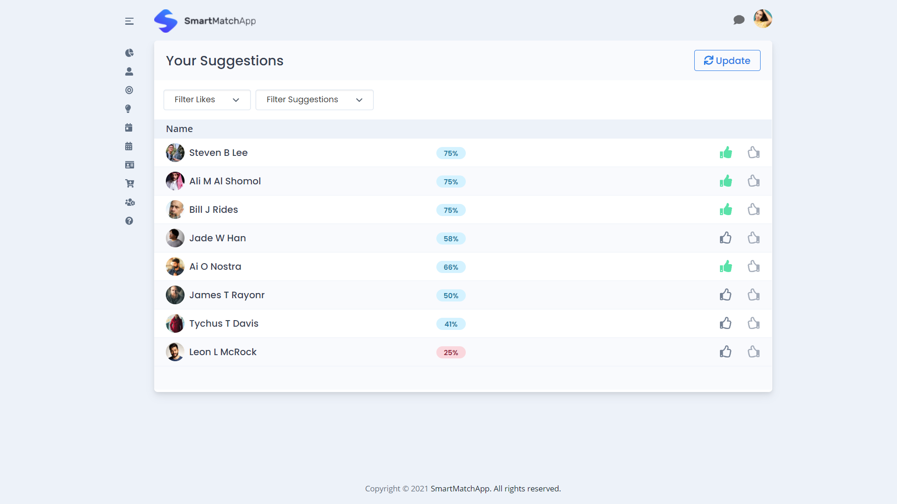Open the team settings people-gear icon

coord(129,203)
